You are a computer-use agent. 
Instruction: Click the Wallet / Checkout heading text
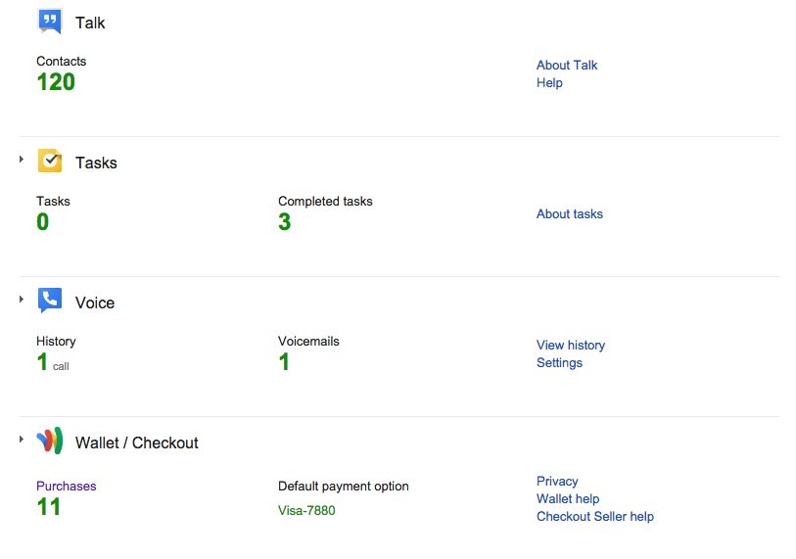coord(136,443)
